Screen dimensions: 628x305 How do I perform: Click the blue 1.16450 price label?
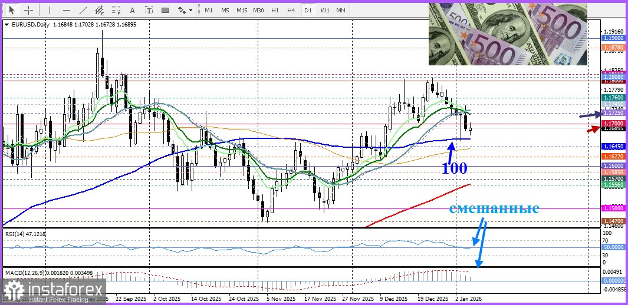(613, 147)
